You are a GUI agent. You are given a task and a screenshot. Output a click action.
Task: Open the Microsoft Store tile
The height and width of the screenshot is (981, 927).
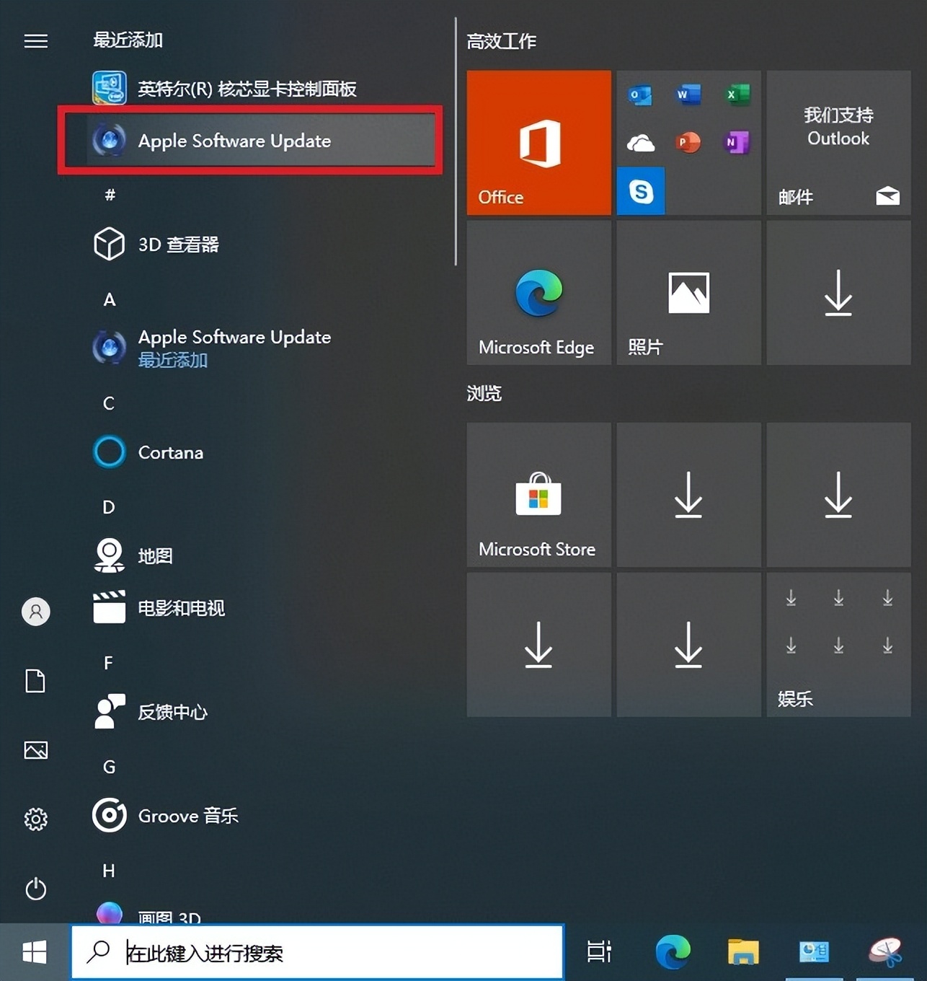coord(538,496)
